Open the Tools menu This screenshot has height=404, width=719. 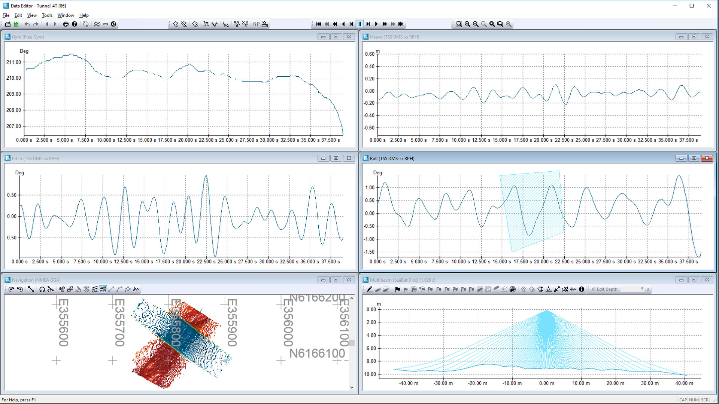[47, 15]
